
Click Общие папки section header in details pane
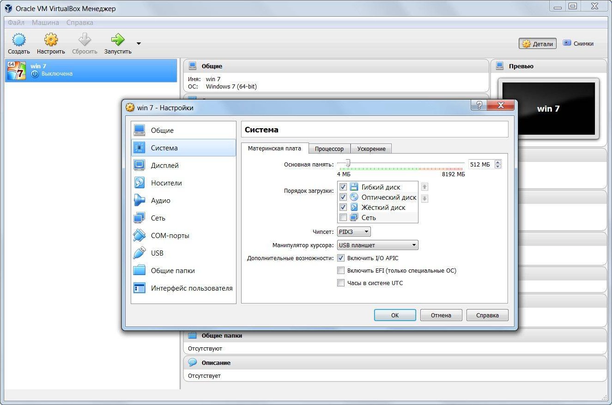tap(395, 335)
